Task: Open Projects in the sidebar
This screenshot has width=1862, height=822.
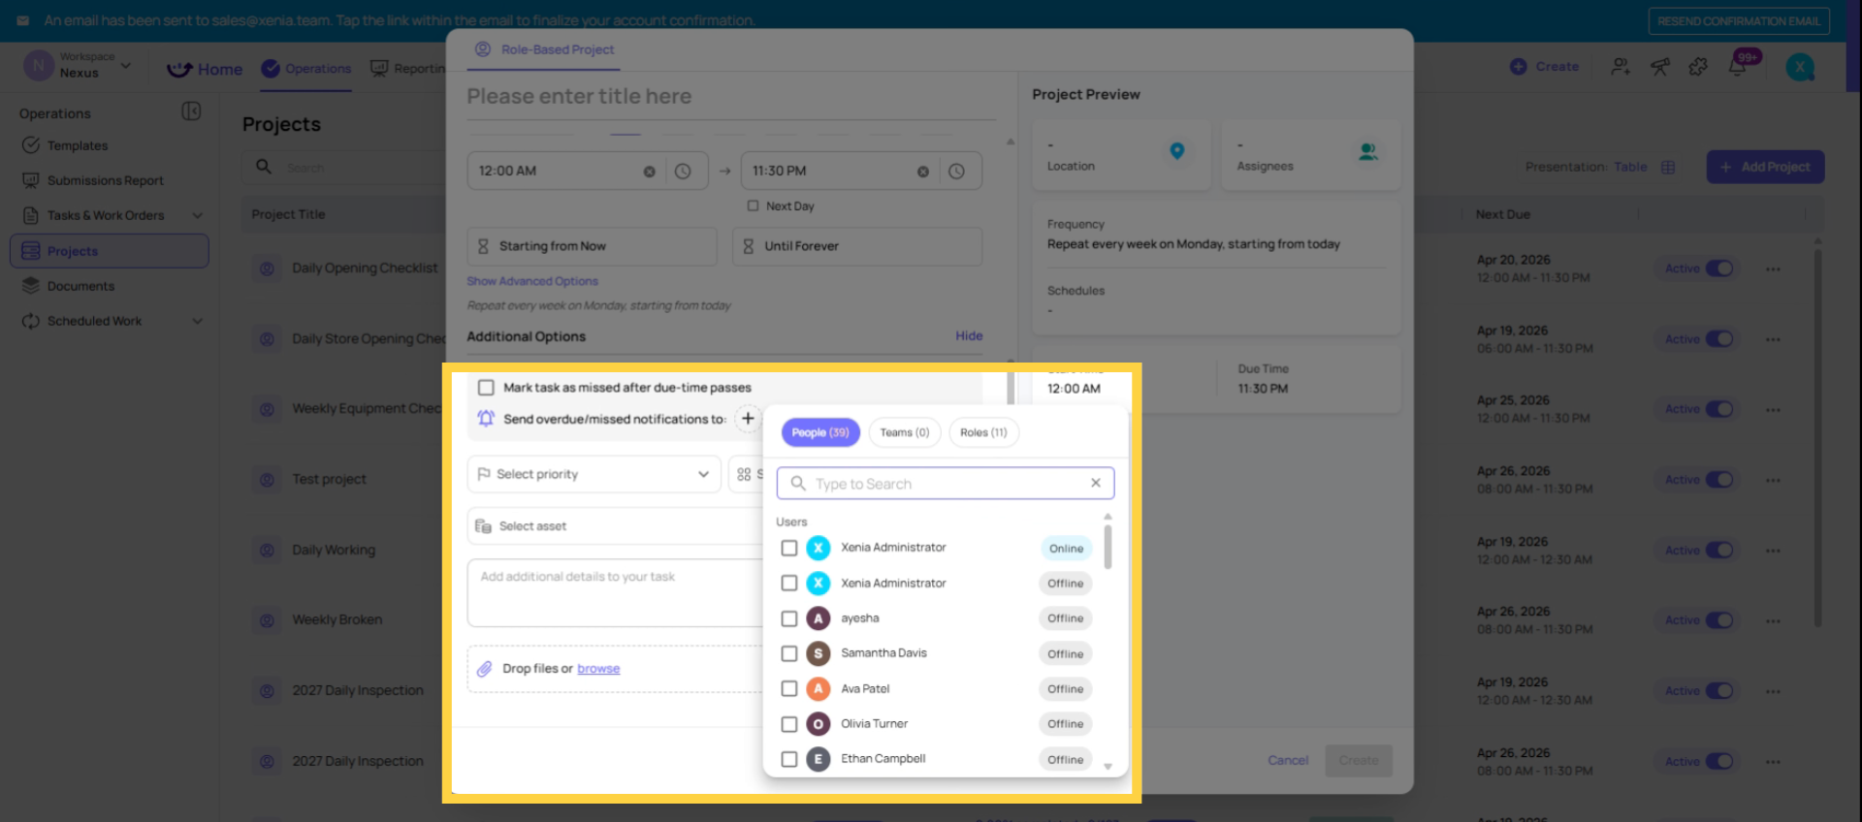Action: tap(110, 251)
